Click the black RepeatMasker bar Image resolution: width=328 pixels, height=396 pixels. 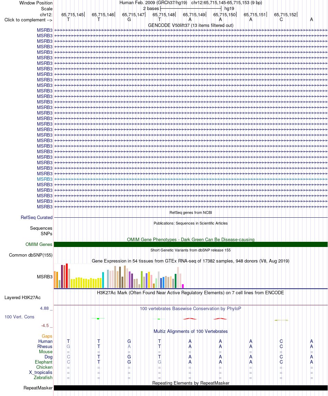pyautogui.click(x=191, y=388)
